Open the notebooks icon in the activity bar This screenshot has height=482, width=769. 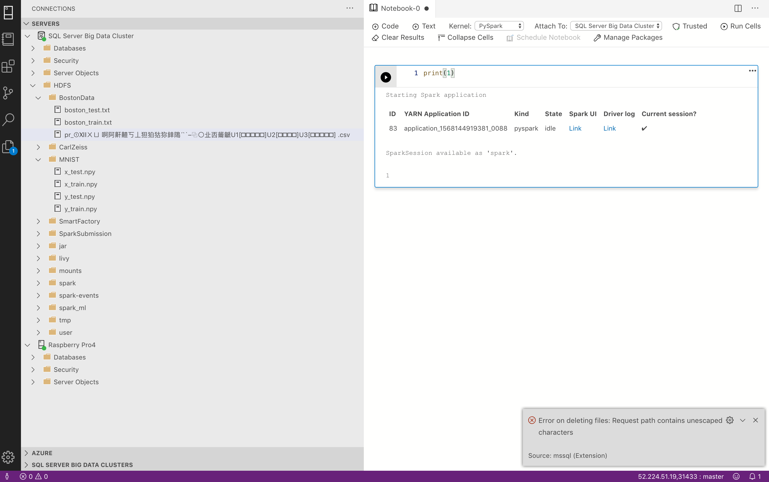[9, 39]
